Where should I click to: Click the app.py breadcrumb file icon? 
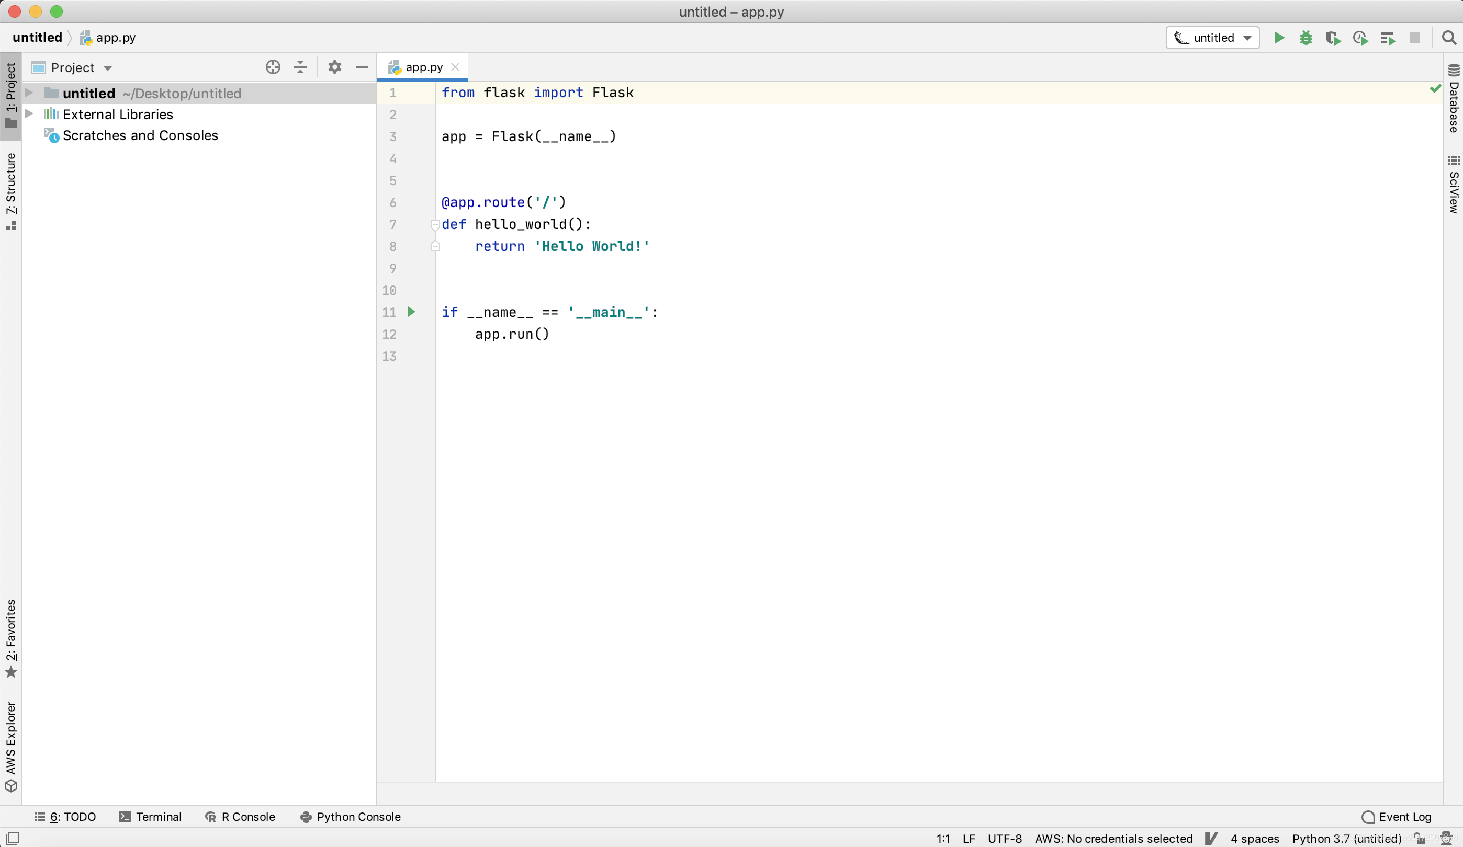[86, 38]
